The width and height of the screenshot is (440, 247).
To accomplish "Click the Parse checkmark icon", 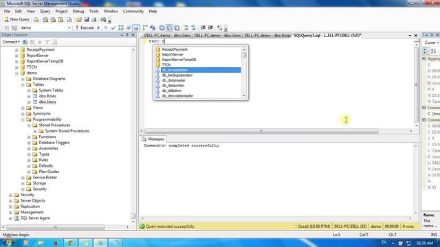I will click(x=113, y=27).
